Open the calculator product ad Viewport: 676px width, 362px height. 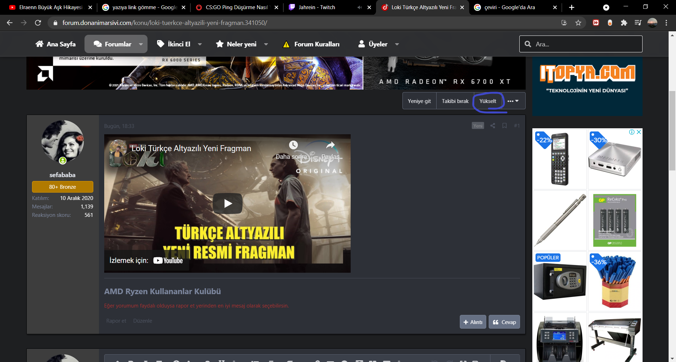(x=560, y=159)
